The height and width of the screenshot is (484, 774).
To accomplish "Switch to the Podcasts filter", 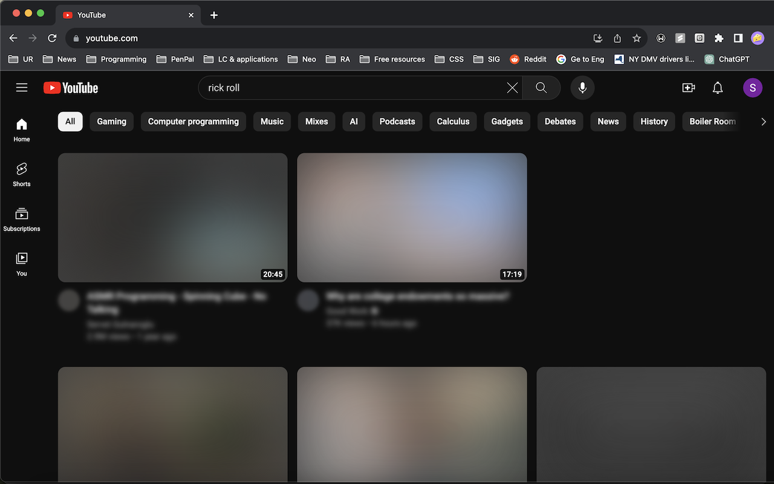I will tap(397, 121).
